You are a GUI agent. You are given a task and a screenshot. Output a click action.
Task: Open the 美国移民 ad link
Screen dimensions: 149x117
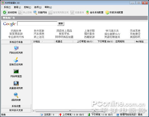(135, 37)
